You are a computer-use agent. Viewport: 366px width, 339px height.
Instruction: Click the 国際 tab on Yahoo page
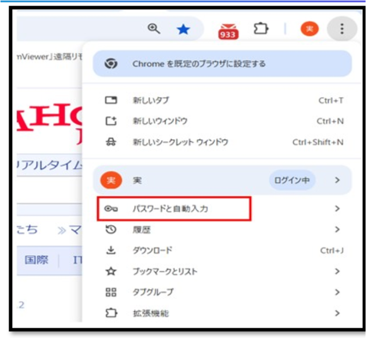tap(36, 260)
